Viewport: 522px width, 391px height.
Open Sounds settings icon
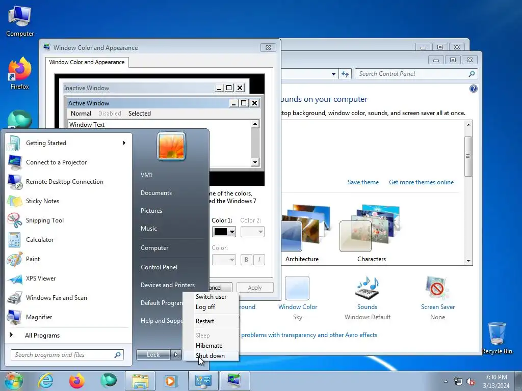click(x=367, y=288)
